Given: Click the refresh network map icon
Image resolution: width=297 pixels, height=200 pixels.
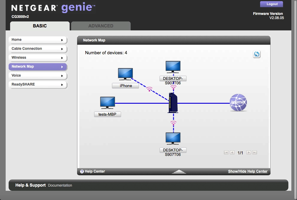Looking at the screenshot, I should 257,54.
